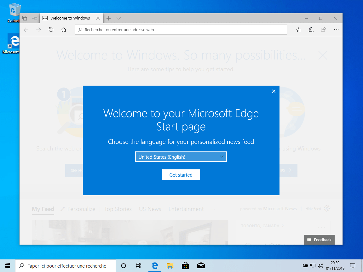Select the Microsoft Edge desktop shortcut
363x272 pixels.
(x=11, y=44)
